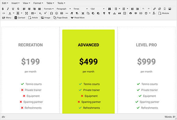177x120 pixels.
Task: Justify the text
Action: click(x=39, y=9)
